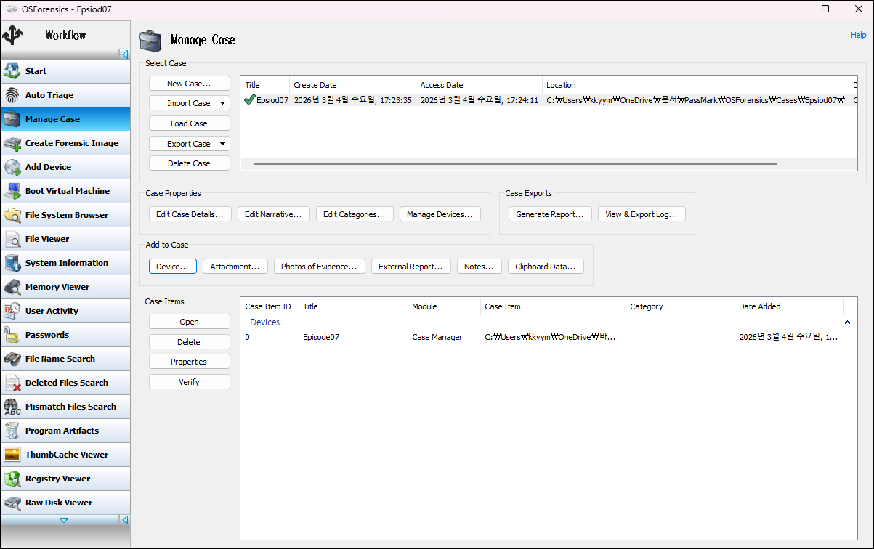Open Edit Case Details
This screenshot has width=874, height=549.
pyautogui.click(x=190, y=214)
